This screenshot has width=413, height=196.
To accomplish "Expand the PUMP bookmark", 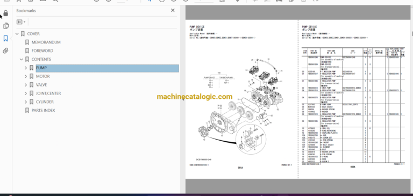I will coord(26,68).
